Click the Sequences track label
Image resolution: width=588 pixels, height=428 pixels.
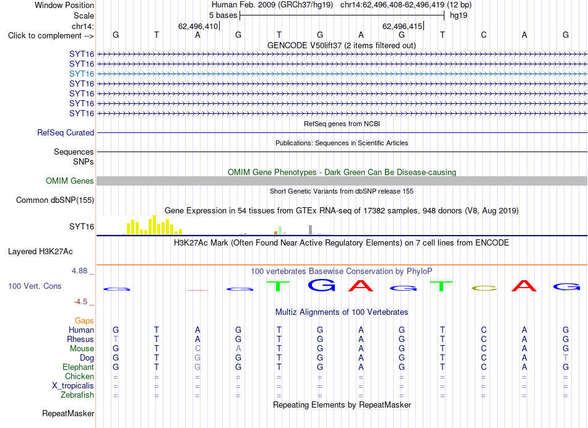tap(74, 152)
